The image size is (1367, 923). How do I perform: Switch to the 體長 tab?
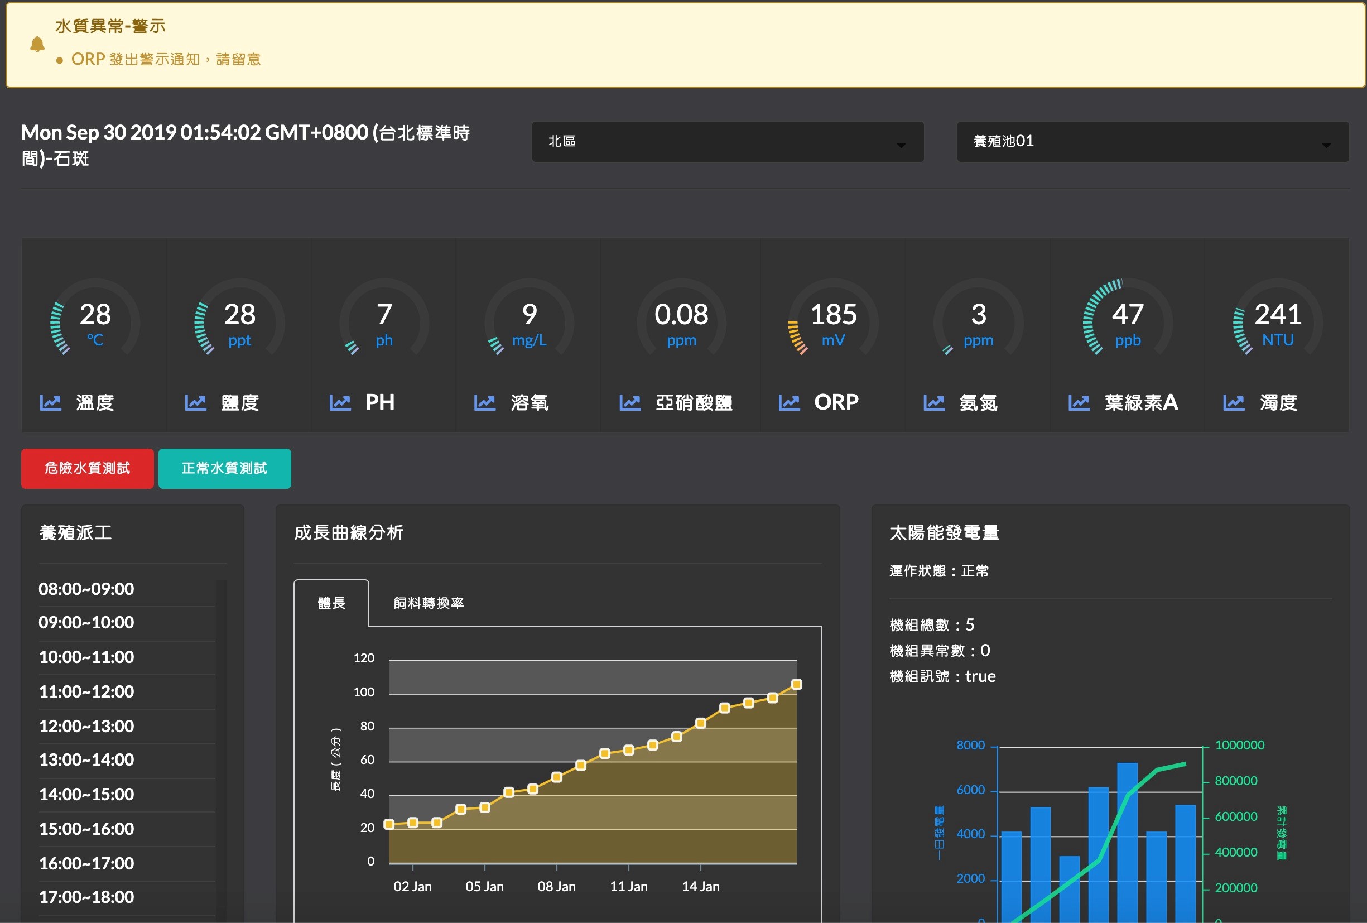point(332,603)
